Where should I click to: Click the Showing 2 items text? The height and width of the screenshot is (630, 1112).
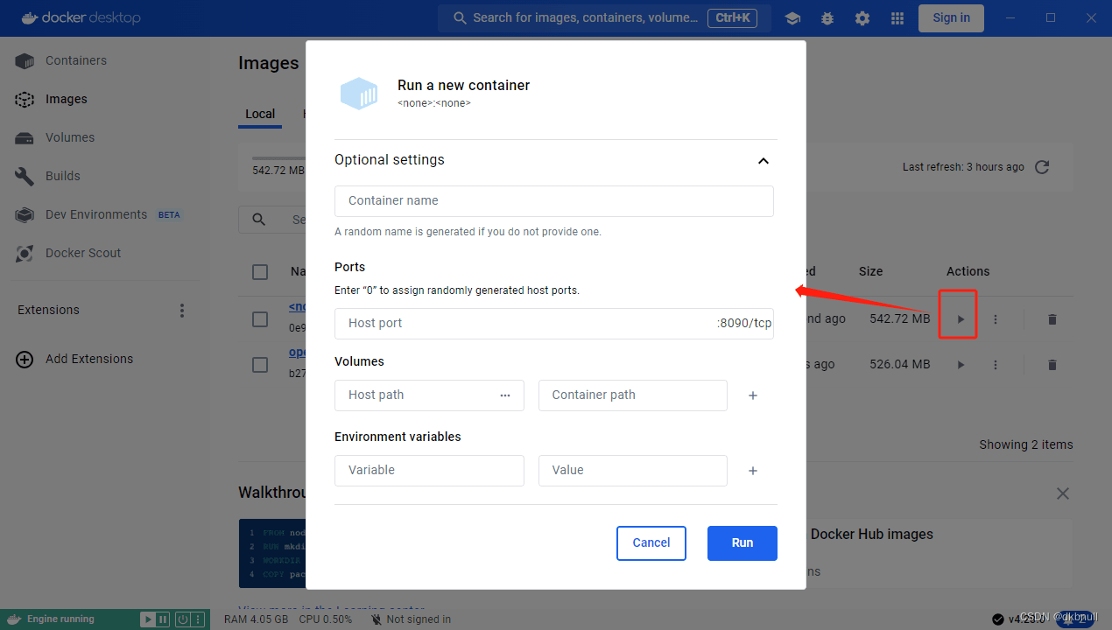1026,444
